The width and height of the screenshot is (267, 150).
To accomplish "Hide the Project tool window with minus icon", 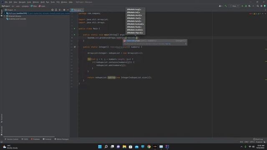I will click(68, 10).
